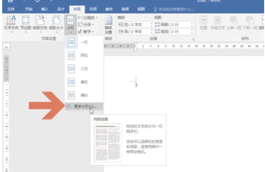Expand the 纸张大小 dropdown arrow
265x172 pixels.
coord(57,32)
